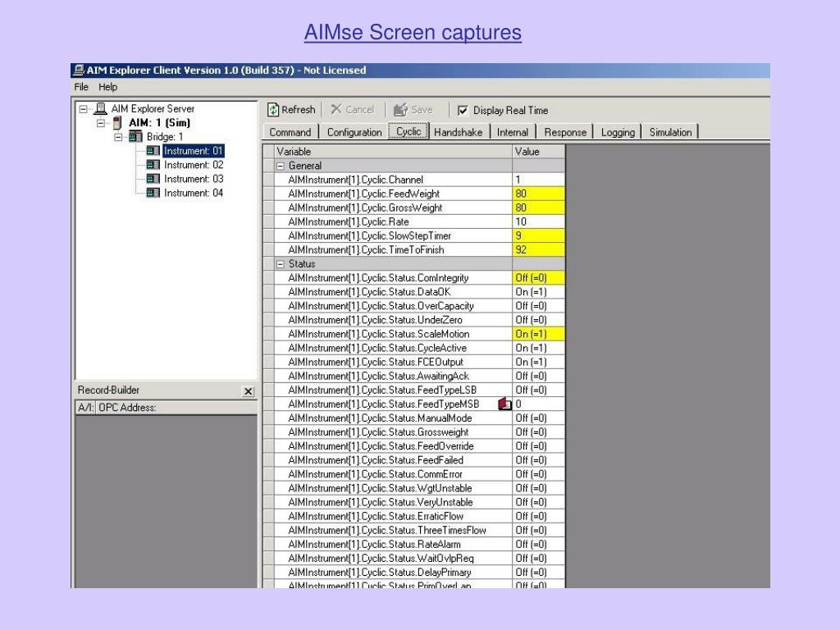Select Instrument: 04 in the tree
The image size is (840, 630).
point(194,193)
